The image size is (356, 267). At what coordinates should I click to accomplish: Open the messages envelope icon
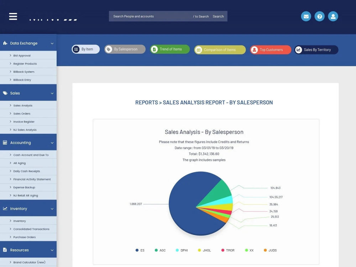pyautogui.click(x=306, y=16)
